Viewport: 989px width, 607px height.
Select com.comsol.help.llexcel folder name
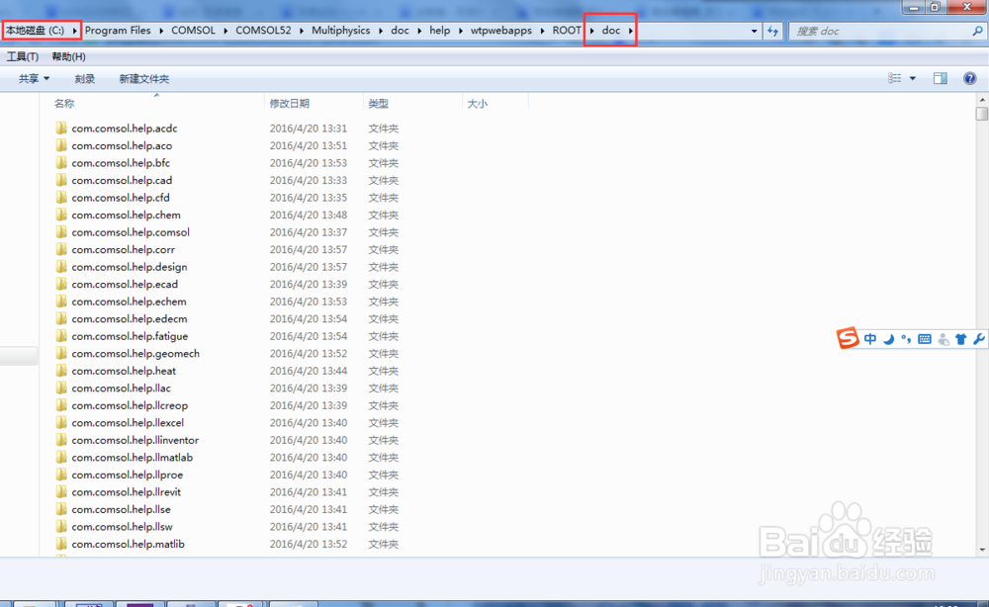pyautogui.click(x=128, y=423)
